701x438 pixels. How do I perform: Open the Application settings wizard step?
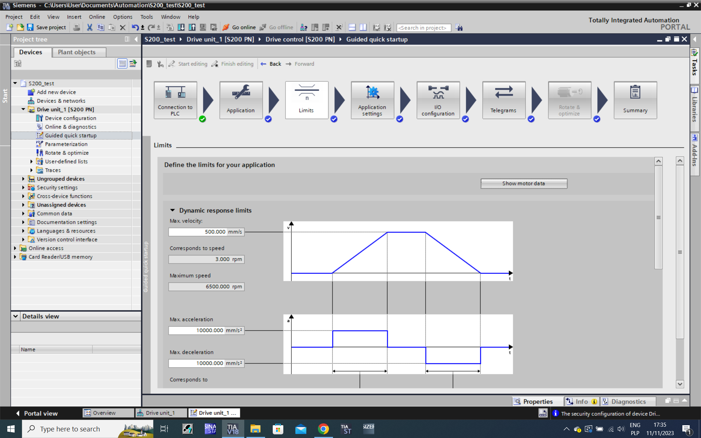[x=372, y=100]
